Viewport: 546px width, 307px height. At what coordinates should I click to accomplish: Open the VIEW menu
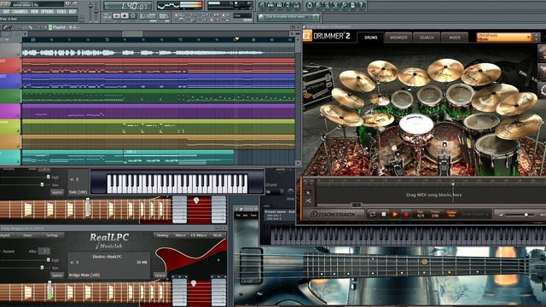34,11
